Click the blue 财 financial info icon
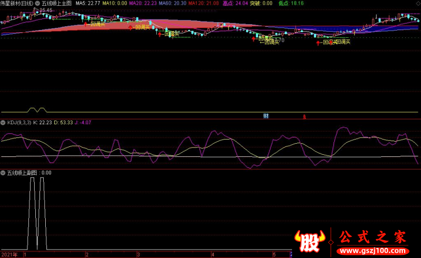 pyautogui.click(x=266, y=116)
